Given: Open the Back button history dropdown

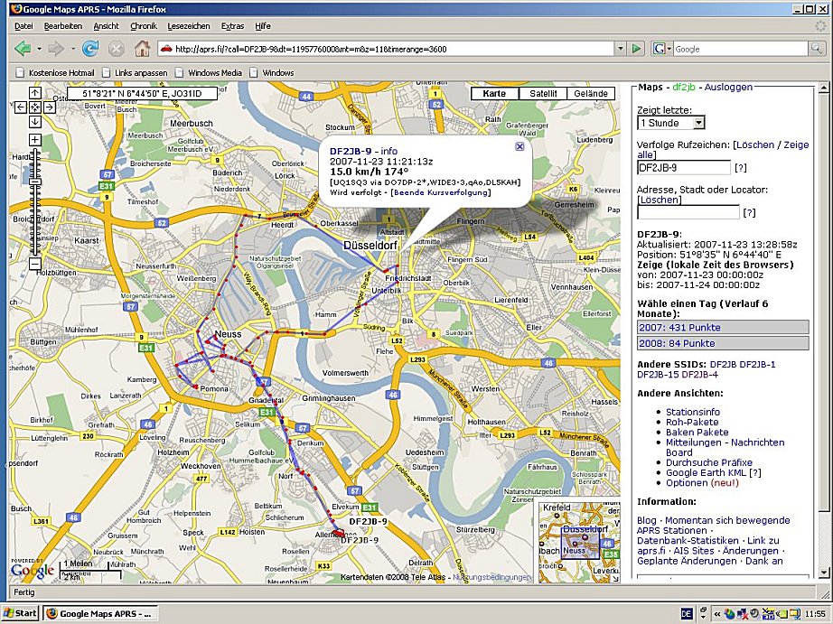Looking at the screenshot, I should pos(39,50).
